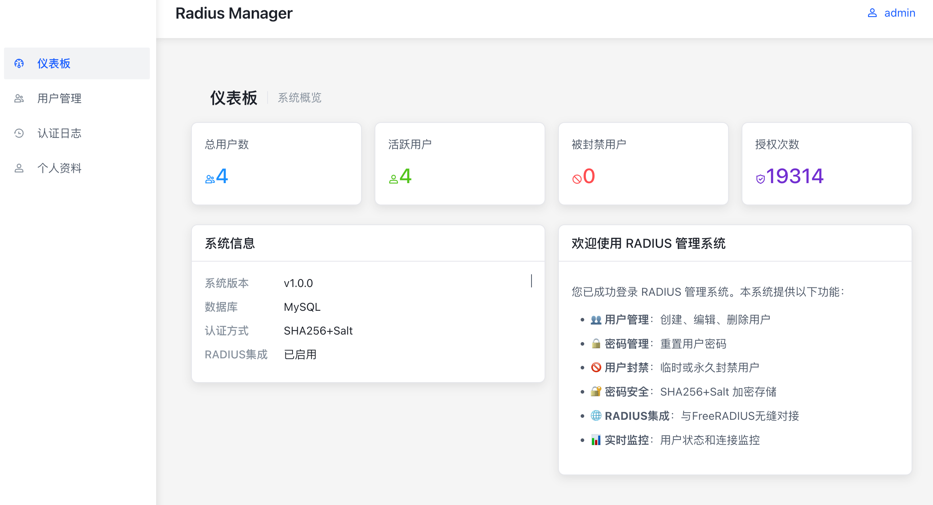
Task: Click the 欢迎使用 RADIUS 管理系统 title
Action: click(x=648, y=243)
